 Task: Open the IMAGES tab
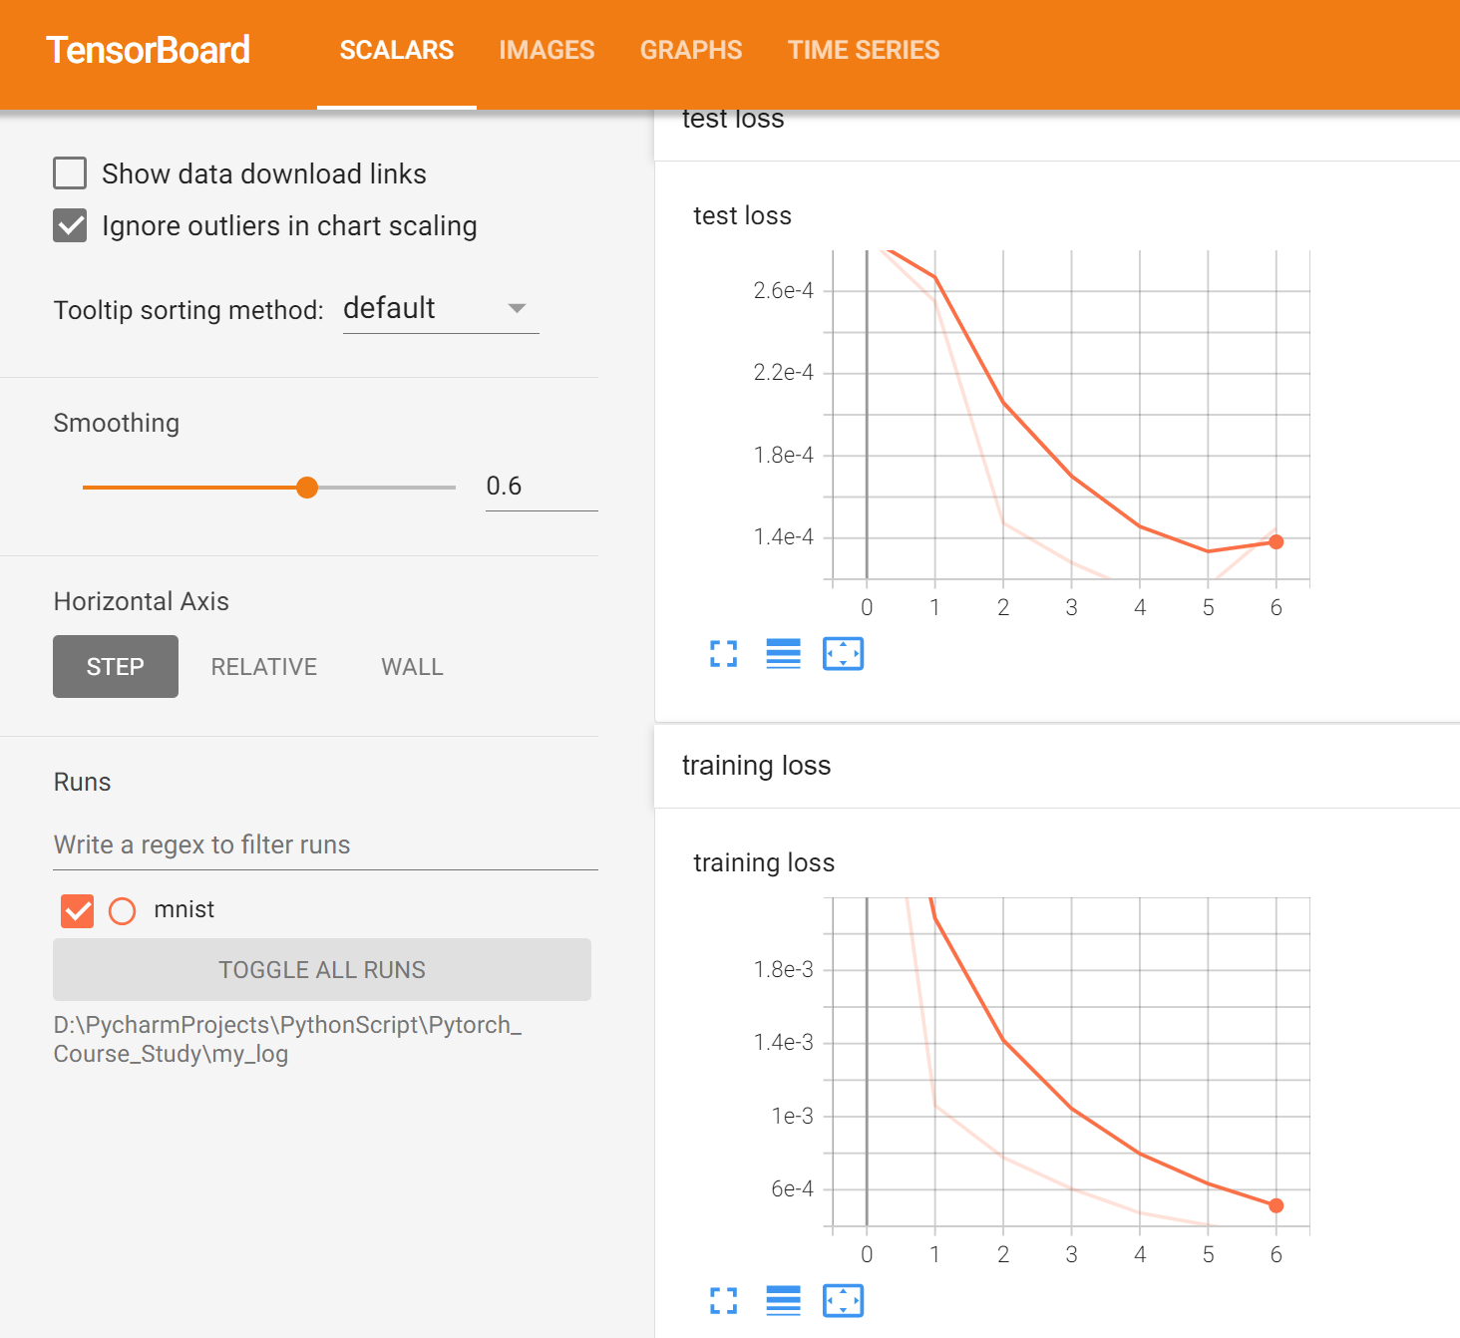pos(547,50)
